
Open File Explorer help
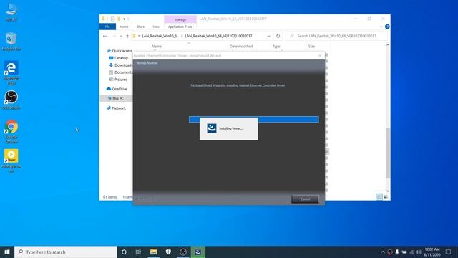[x=387, y=27]
